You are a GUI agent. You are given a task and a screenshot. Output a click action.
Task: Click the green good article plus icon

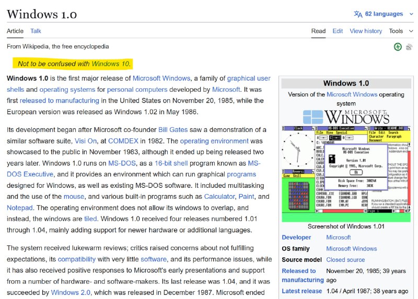point(398,47)
